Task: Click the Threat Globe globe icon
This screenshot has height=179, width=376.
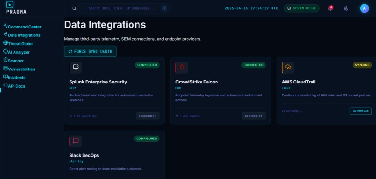Action: [x=6, y=43]
